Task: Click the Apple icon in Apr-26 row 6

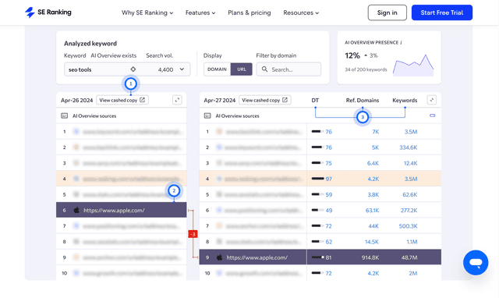Action: 76,210
